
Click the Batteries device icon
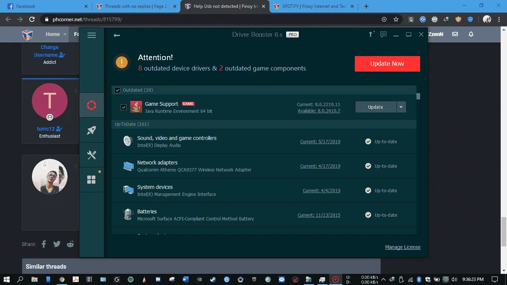128,214
